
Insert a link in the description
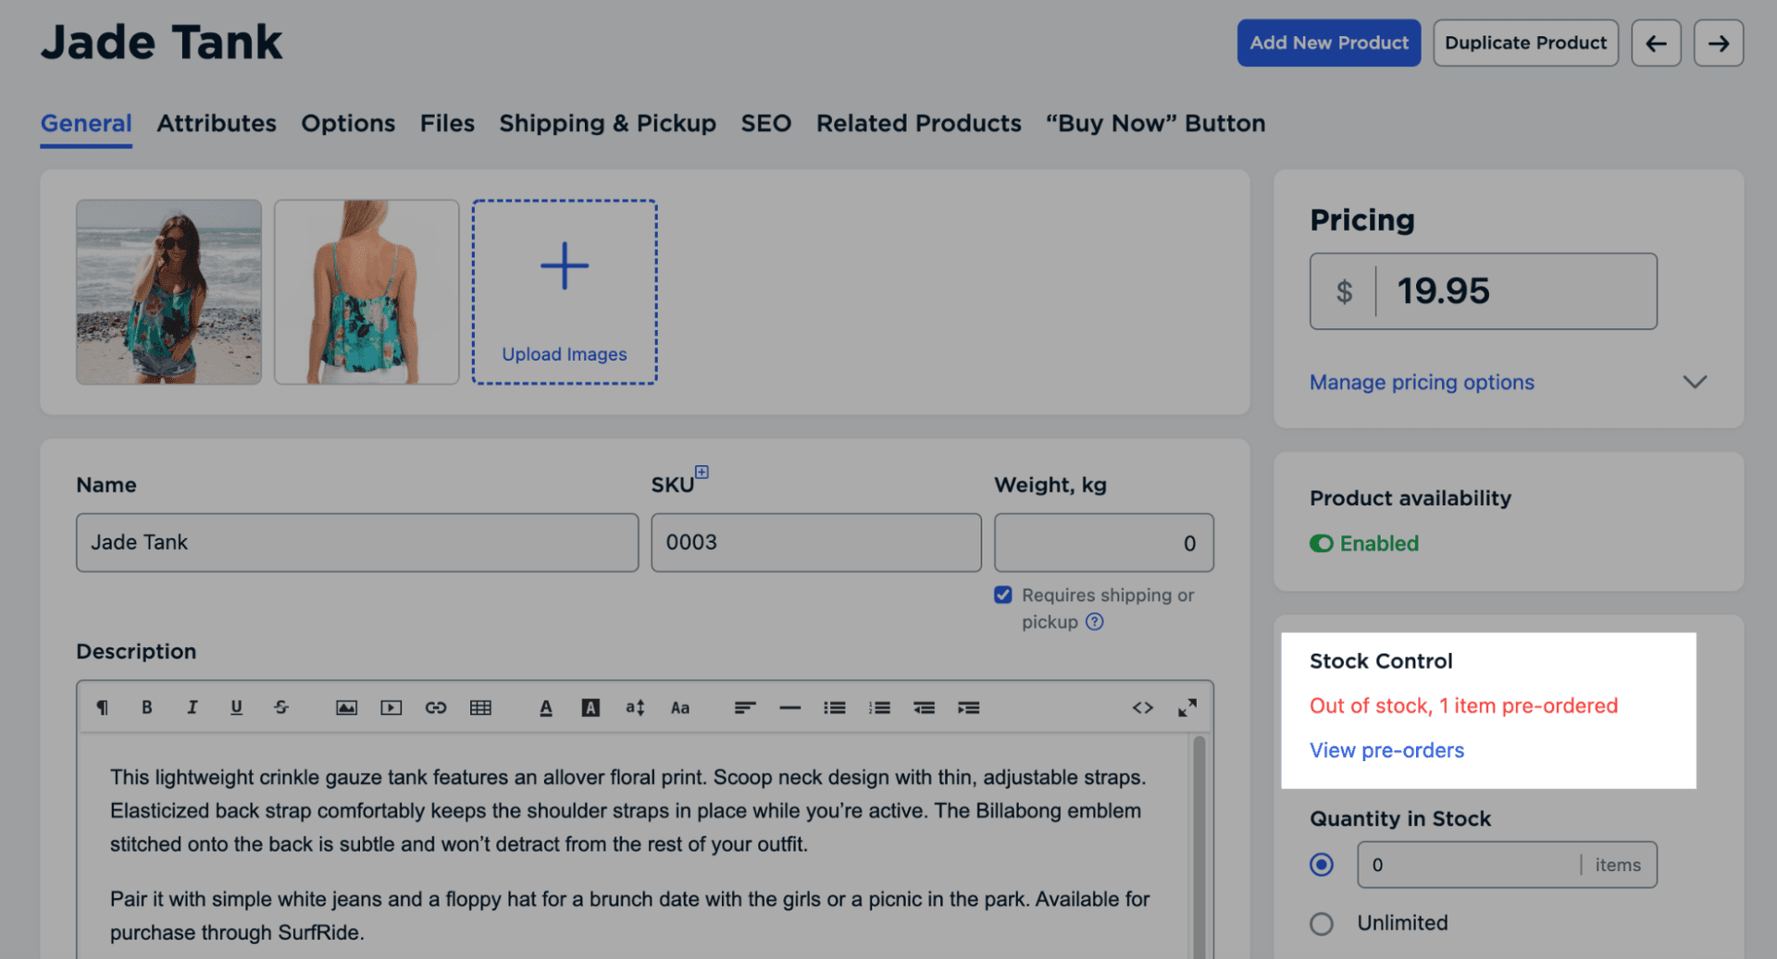coord(436,707)
